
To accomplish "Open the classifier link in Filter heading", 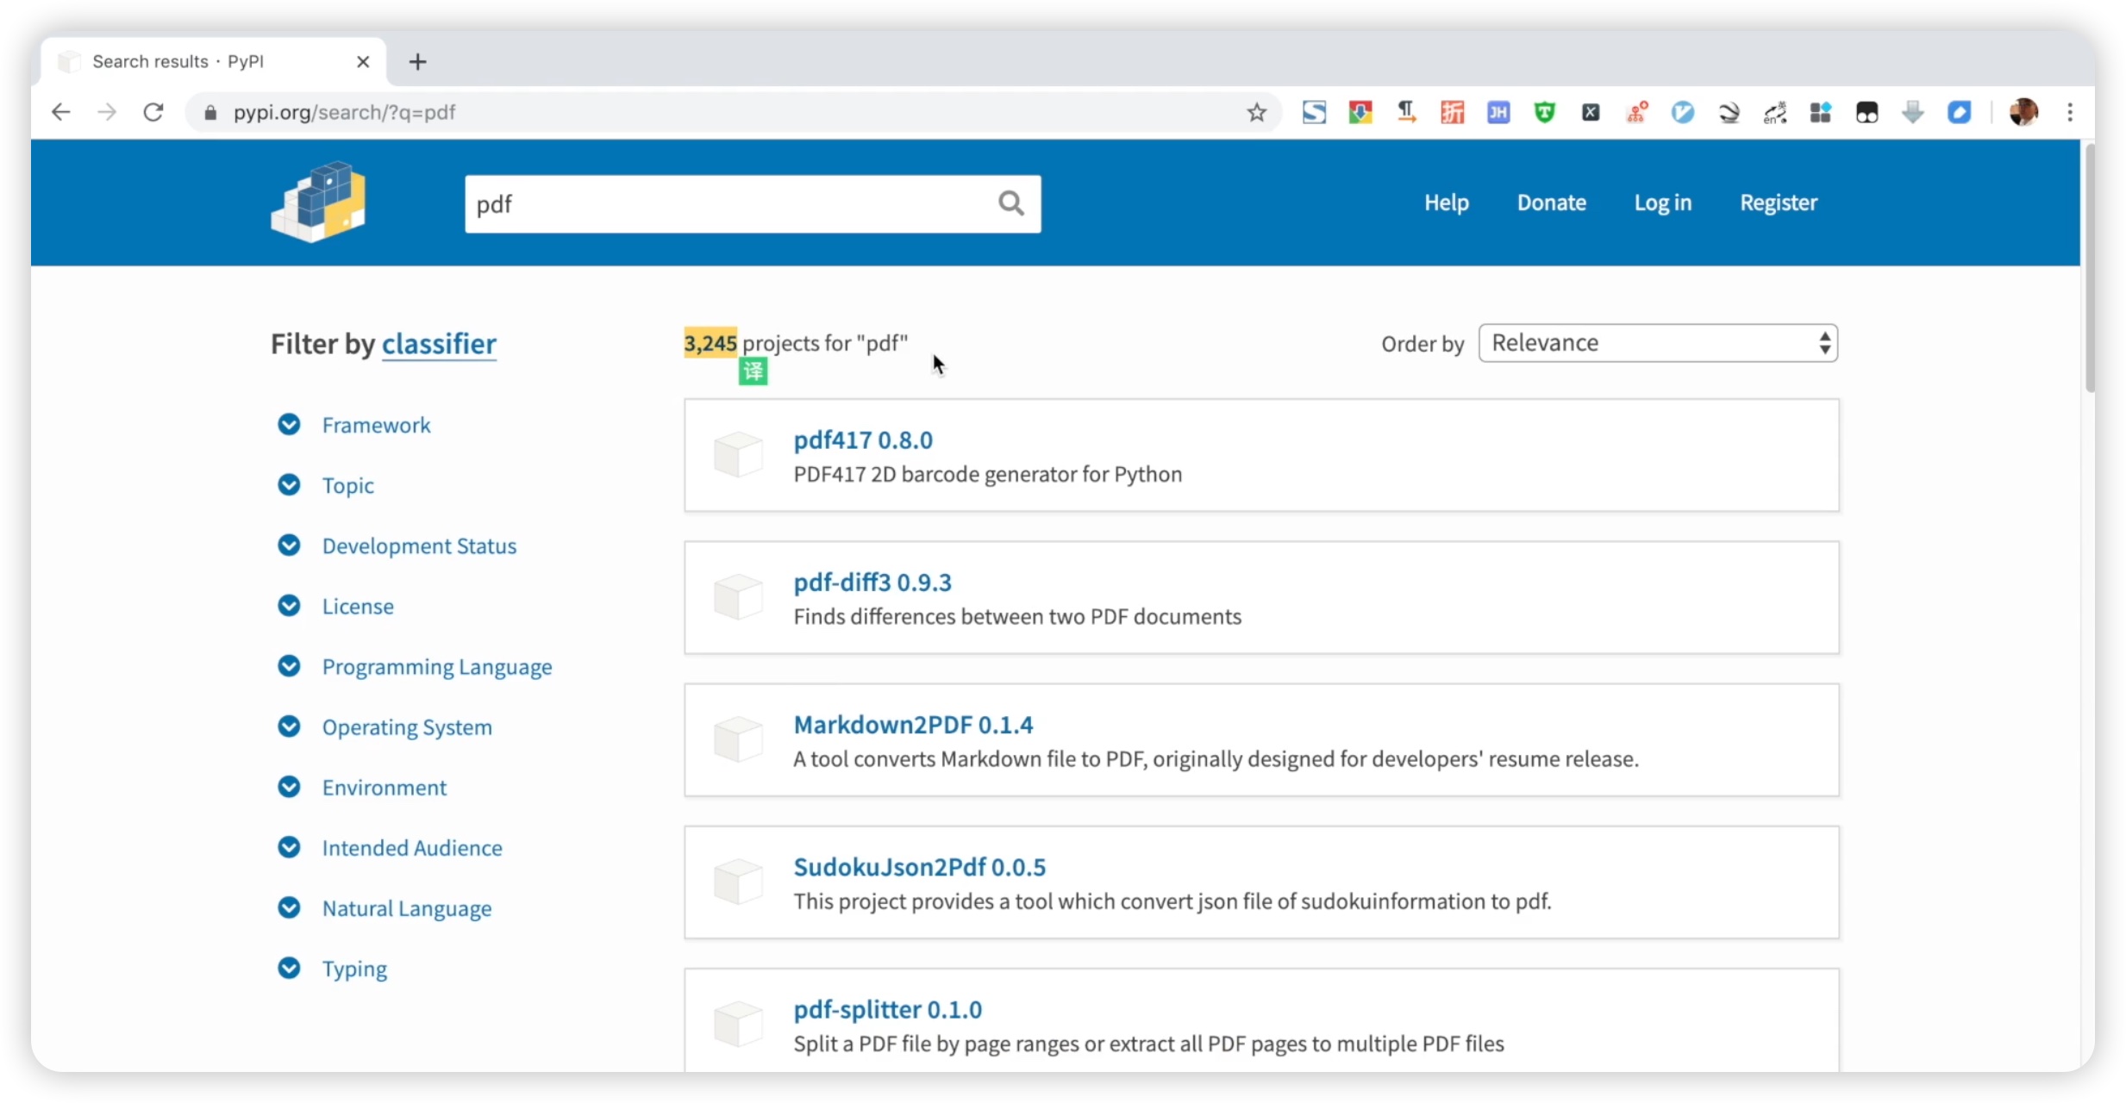I will (x=439, y=344).
